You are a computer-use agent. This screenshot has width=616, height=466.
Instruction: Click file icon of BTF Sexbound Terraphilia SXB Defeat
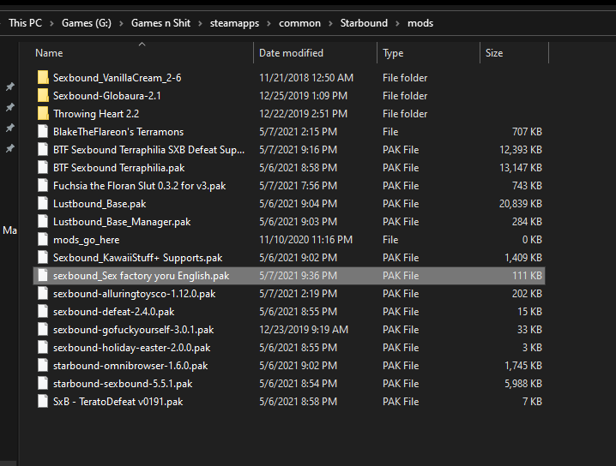[x=43, y=149]
